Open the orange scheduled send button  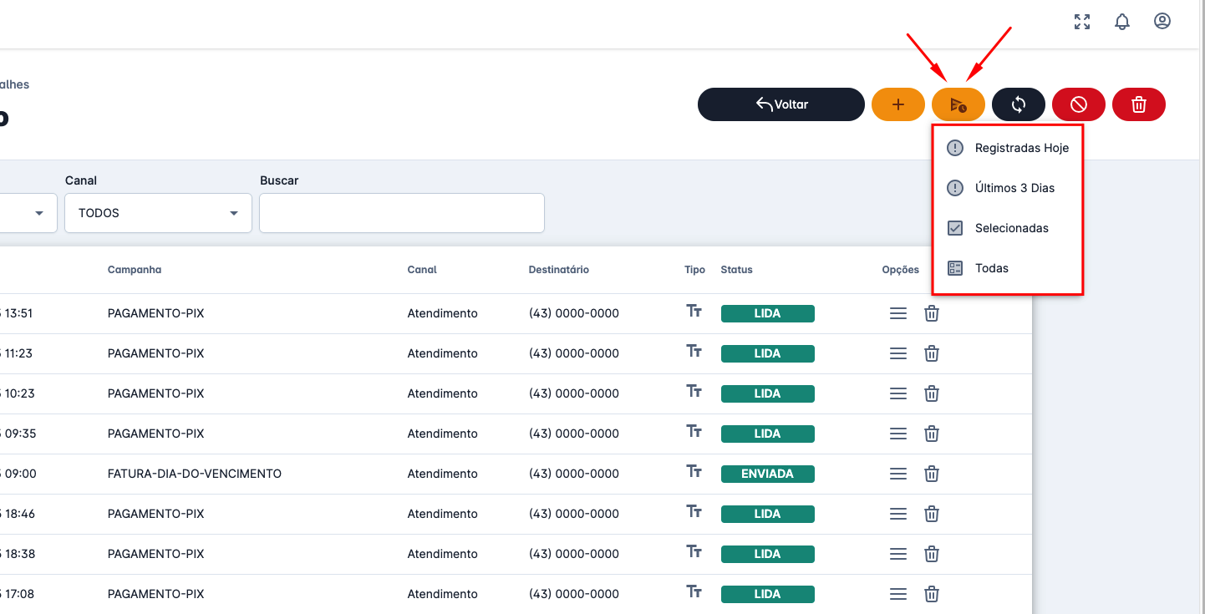tap(958, 104)
